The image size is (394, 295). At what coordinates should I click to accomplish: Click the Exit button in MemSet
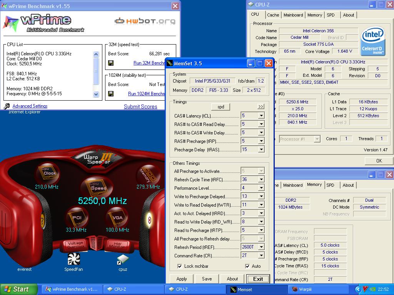(x=258, y=279)
